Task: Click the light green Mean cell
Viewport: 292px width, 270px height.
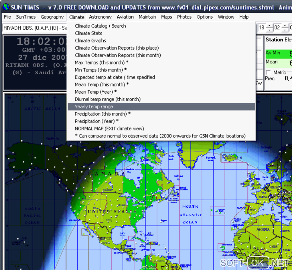Action: click(x=279, y=63)
